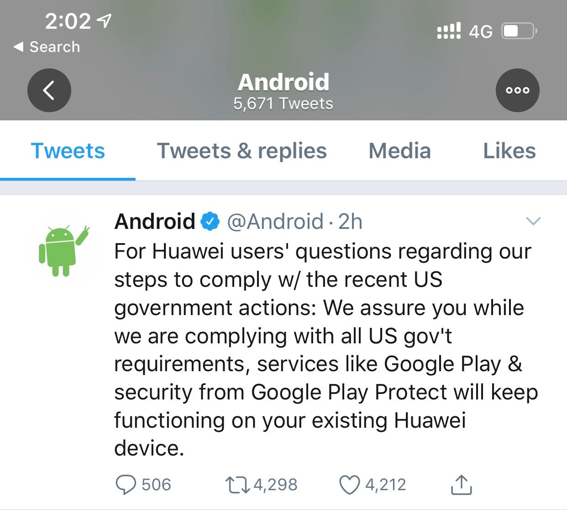This screenshot has height=513, width=567.
Task: Open the Media tab
Action: (399, 151)
